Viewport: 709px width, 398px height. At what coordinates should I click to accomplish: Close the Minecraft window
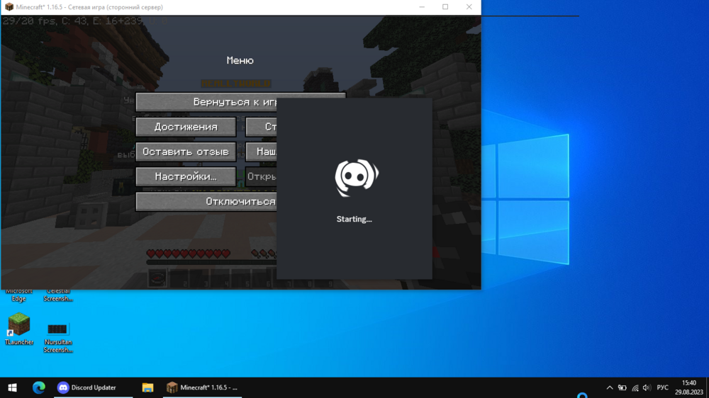point(469,7)
